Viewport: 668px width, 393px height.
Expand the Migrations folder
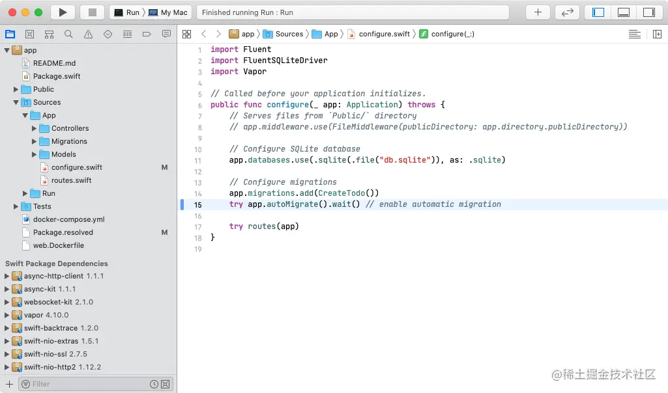[x=34, y=142]
